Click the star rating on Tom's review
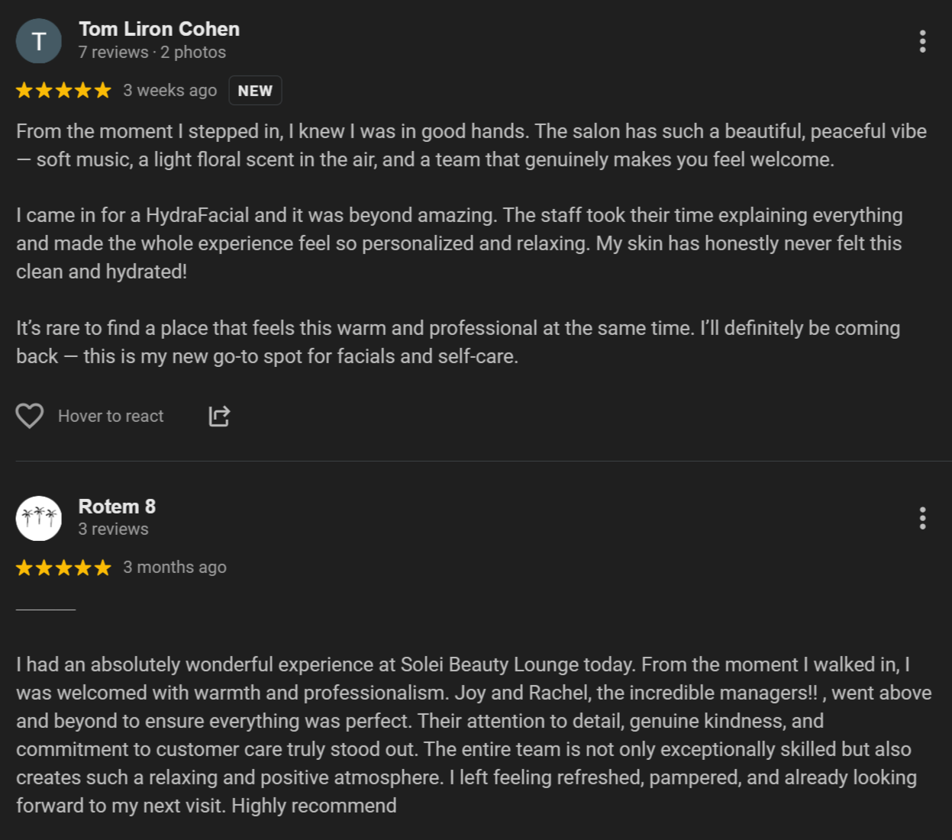This screenshot has width=952, height=840. pos(63,91)
